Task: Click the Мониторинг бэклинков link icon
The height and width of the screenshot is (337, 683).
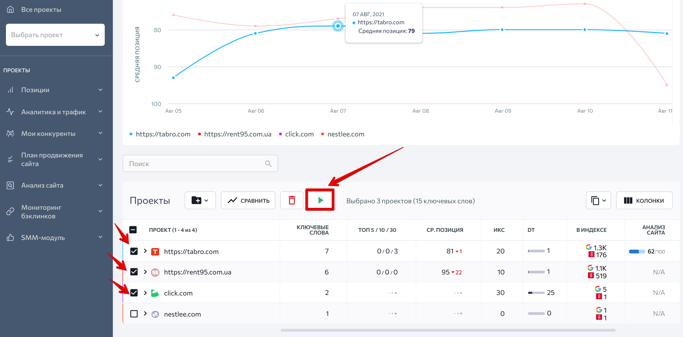Action: coord(10,211)
